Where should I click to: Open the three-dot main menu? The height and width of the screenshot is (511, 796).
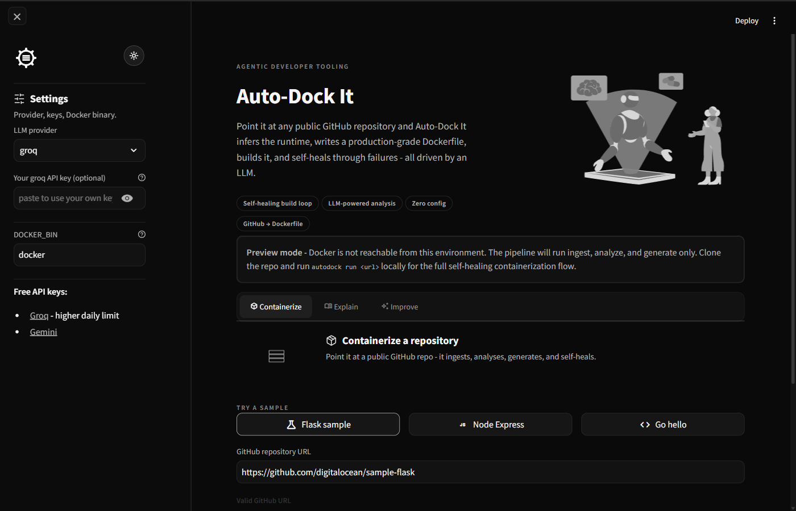coord(774,20)
